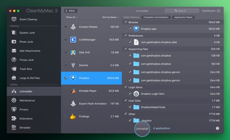Click the Large & Old Files icon

14,78
